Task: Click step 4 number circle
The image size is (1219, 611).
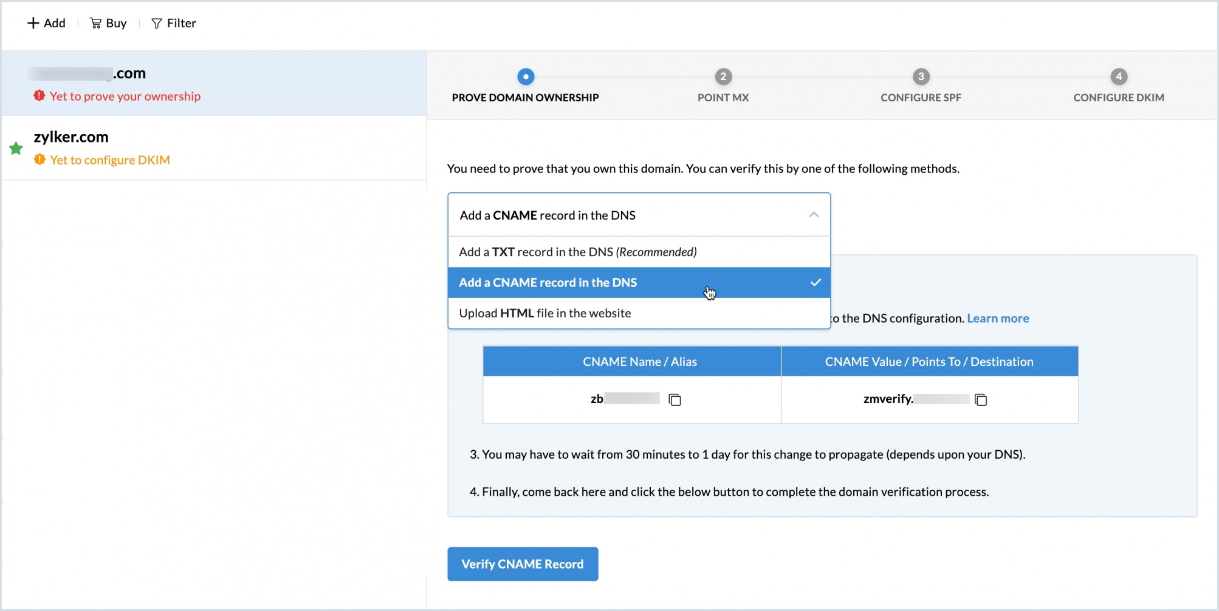Action: (x=1119, y=76)
